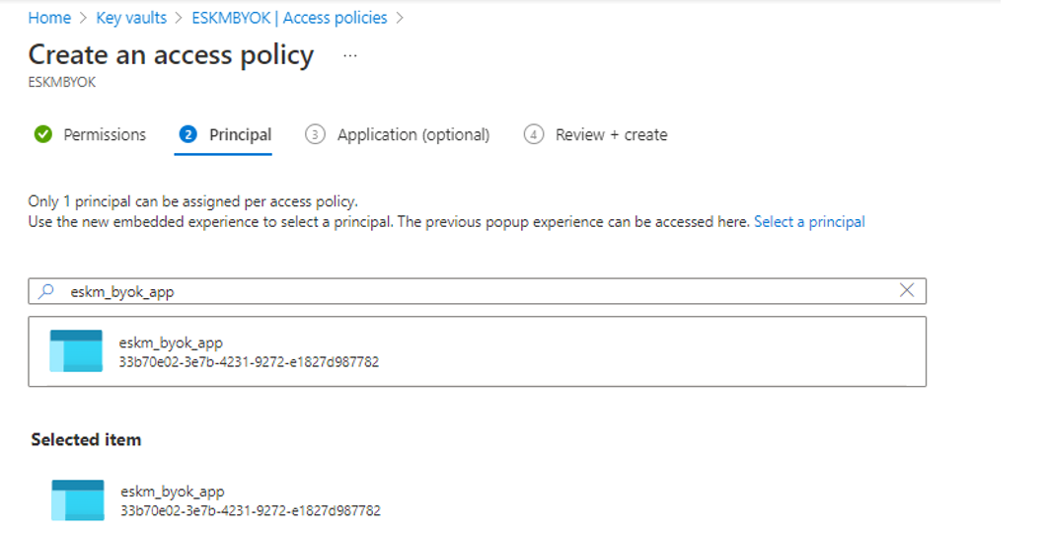
Task: Select eskm_byok_app in the search results
Action: pos(477,351)
